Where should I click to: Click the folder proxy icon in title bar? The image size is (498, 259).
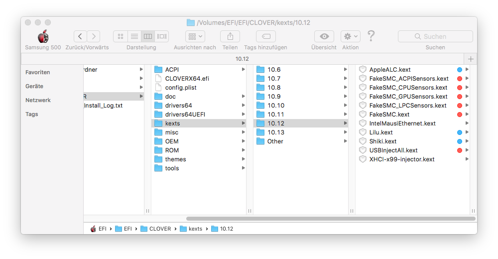(191, 22)
